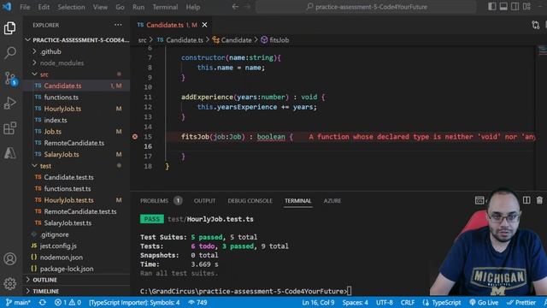
Task: Go back using the navigation arrow
Action: [235, 7]
